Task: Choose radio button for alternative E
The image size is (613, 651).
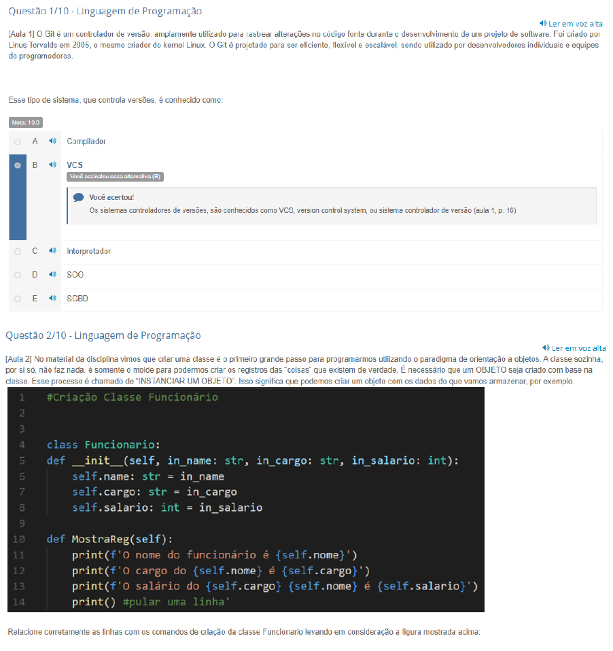Action: (x=18, y=299)
